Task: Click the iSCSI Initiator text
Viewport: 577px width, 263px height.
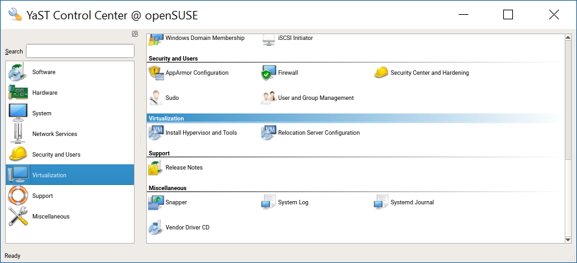Action: [296, 37]
